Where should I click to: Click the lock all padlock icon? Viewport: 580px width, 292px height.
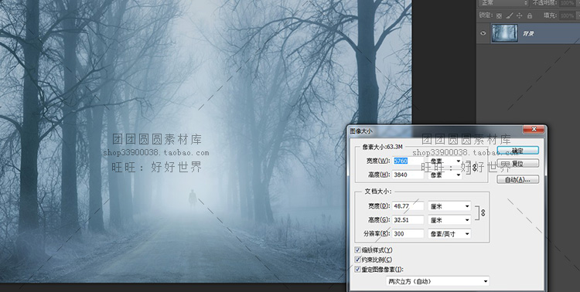pos(530,15)
